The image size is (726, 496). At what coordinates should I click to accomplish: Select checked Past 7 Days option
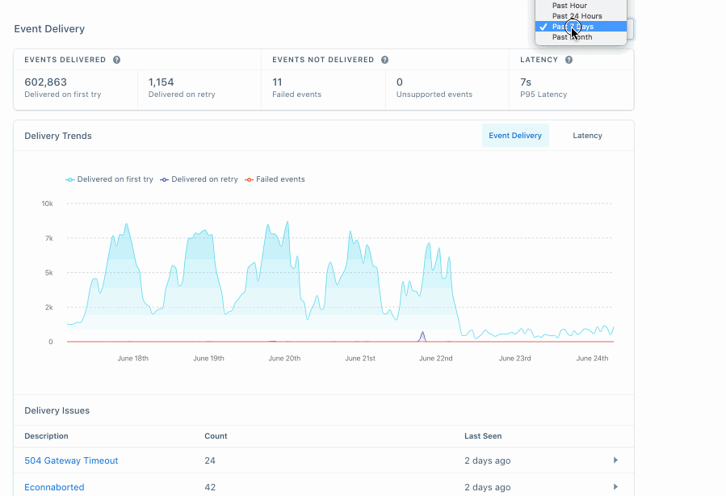coord(581,27)
